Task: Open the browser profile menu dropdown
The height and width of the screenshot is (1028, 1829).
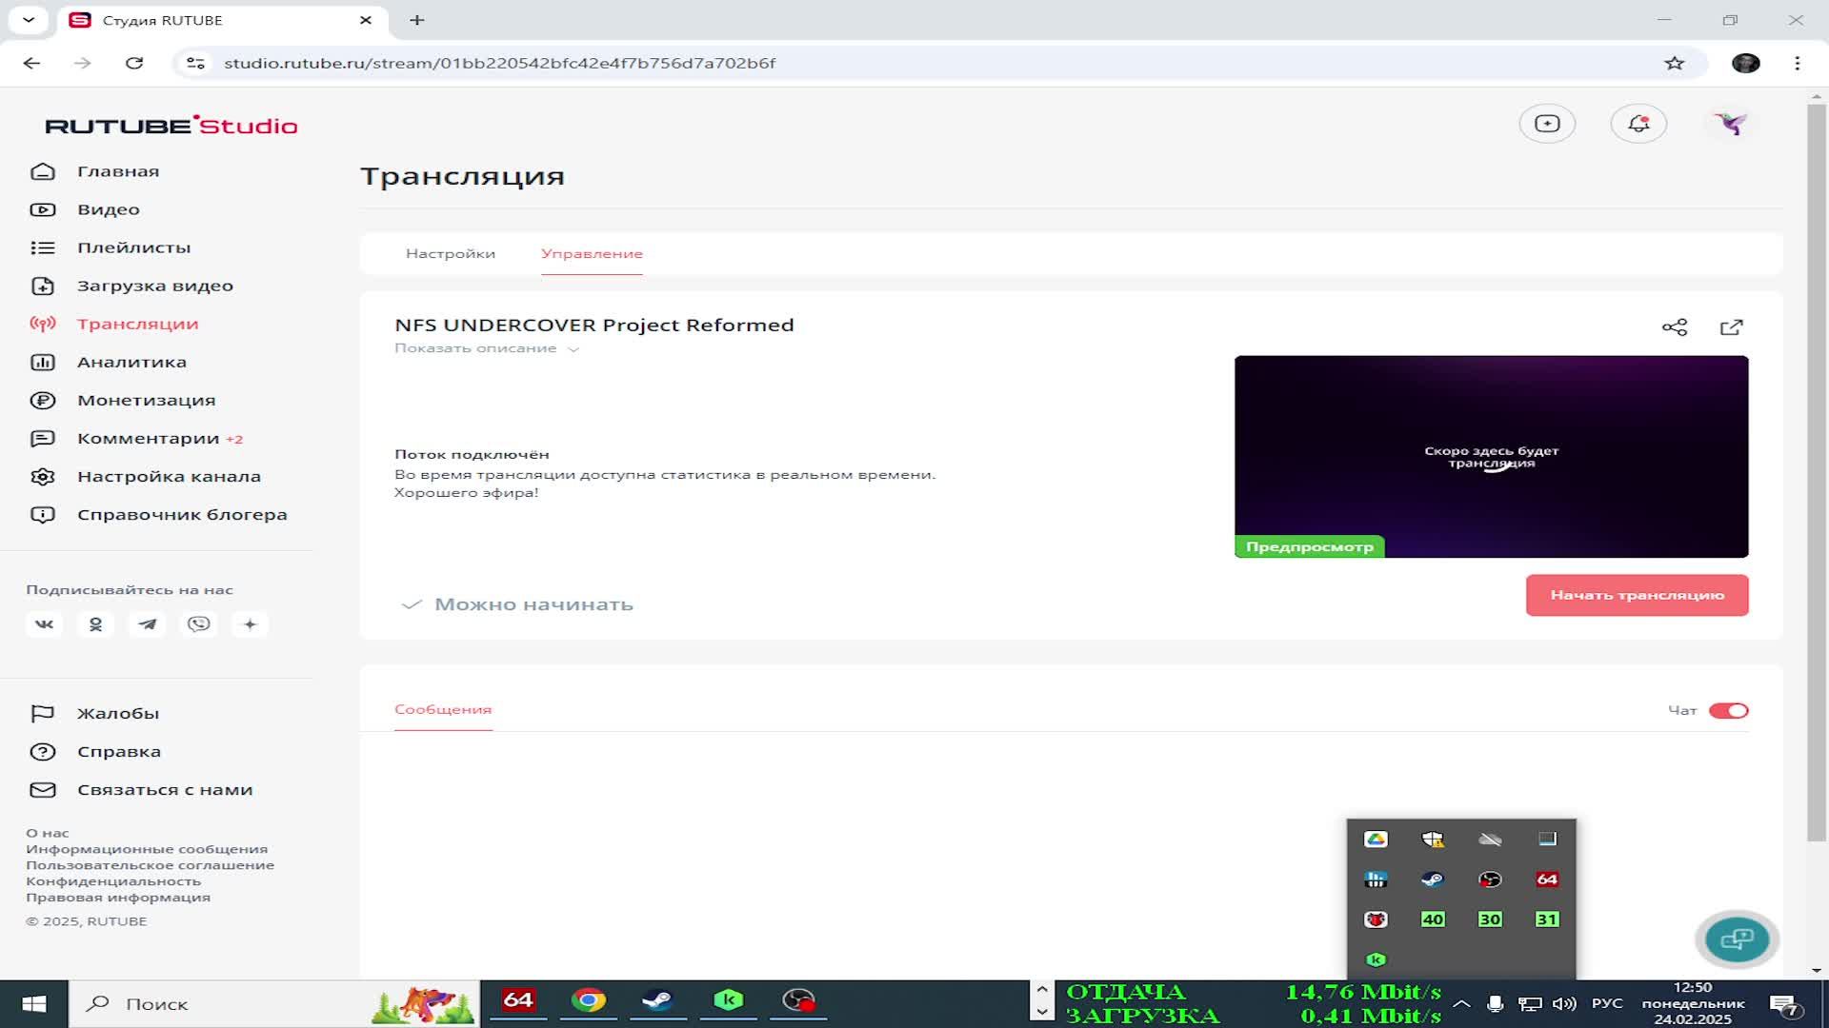Action: 1746,63
